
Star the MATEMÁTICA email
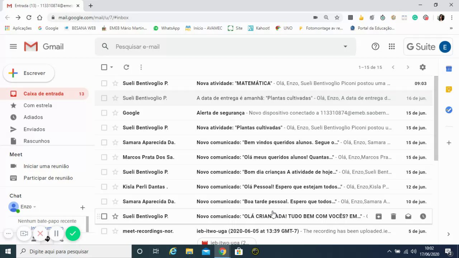(x=115, y=83)
